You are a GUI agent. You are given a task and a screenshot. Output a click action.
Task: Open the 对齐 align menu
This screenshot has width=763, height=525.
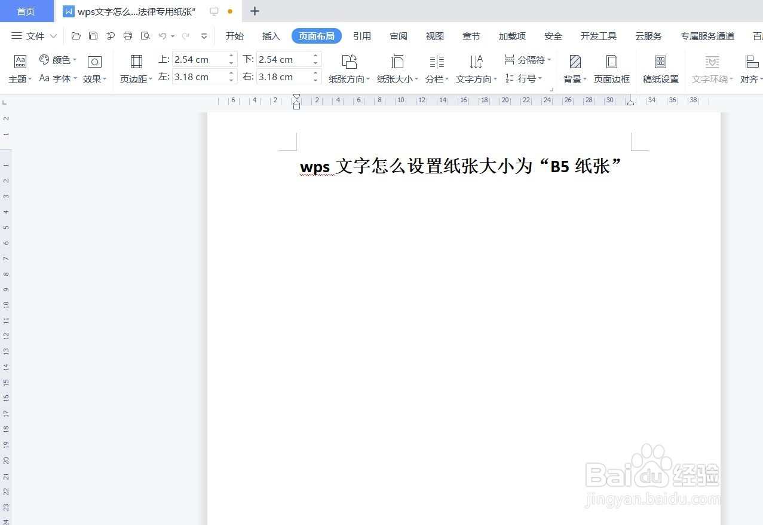[x=751, y=69]
